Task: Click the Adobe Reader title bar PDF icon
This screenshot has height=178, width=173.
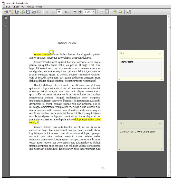Action: [x=4, y=3]
